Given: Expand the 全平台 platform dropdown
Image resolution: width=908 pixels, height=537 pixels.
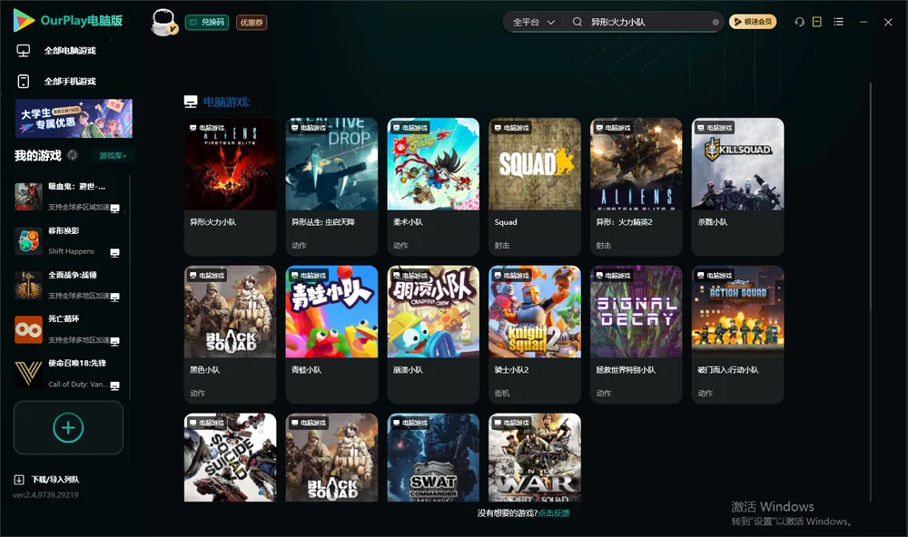Looking at the screenshot, I should pyautogui.click(x=533, y=22).
